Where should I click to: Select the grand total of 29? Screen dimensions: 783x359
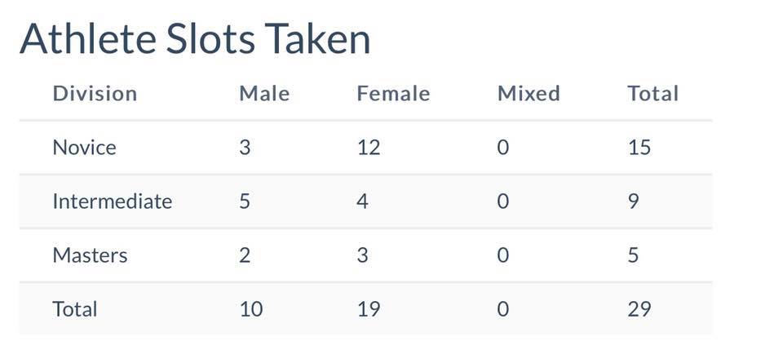tap(639, 309)
